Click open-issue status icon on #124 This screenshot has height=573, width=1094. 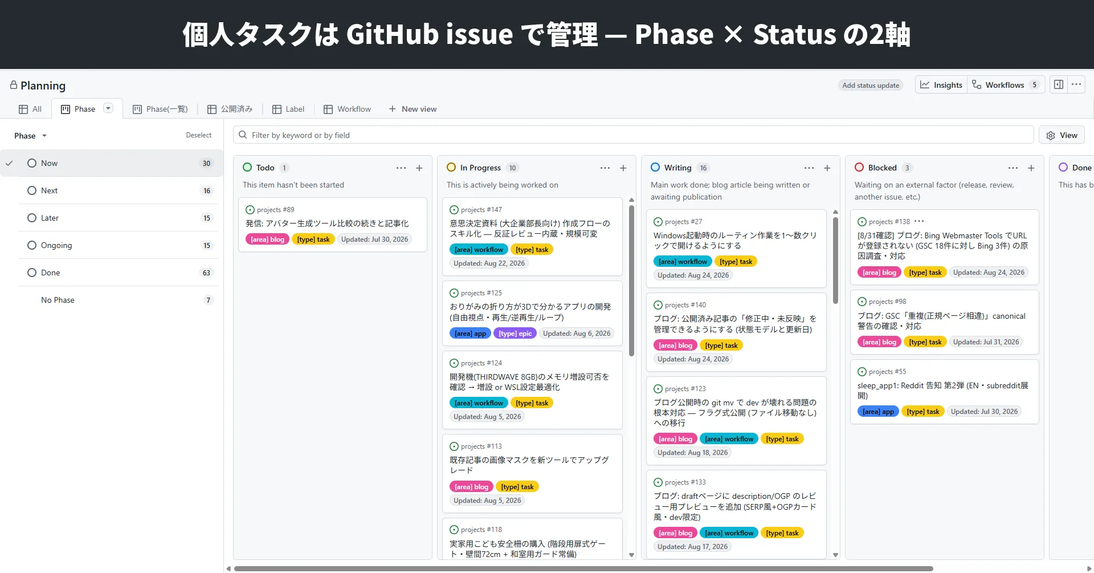coord(454,363)
